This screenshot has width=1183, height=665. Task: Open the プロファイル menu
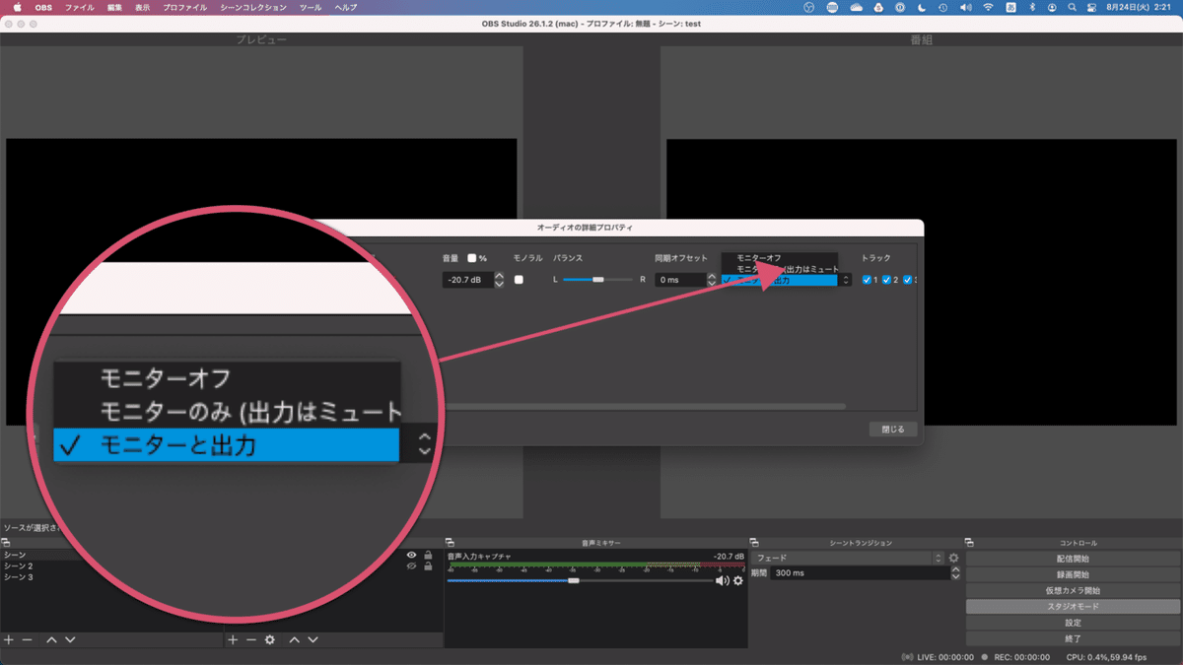click(186, 7)
